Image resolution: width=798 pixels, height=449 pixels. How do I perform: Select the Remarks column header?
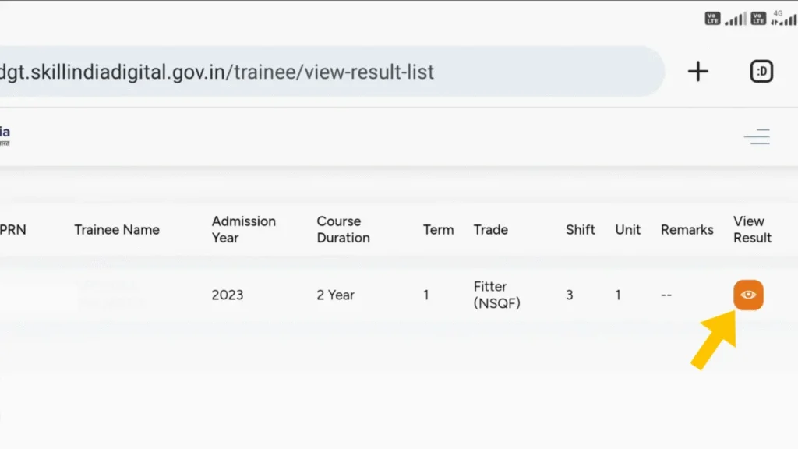point(687,229)
